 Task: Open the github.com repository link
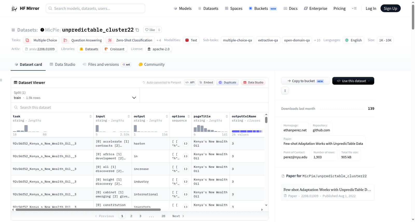pyautogui.click(x=321, y=128)
